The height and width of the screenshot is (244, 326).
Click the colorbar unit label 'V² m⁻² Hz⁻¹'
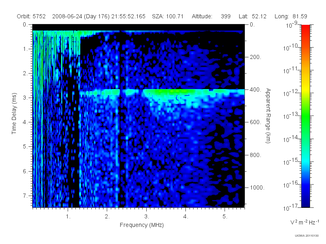[x=304, y=222]
